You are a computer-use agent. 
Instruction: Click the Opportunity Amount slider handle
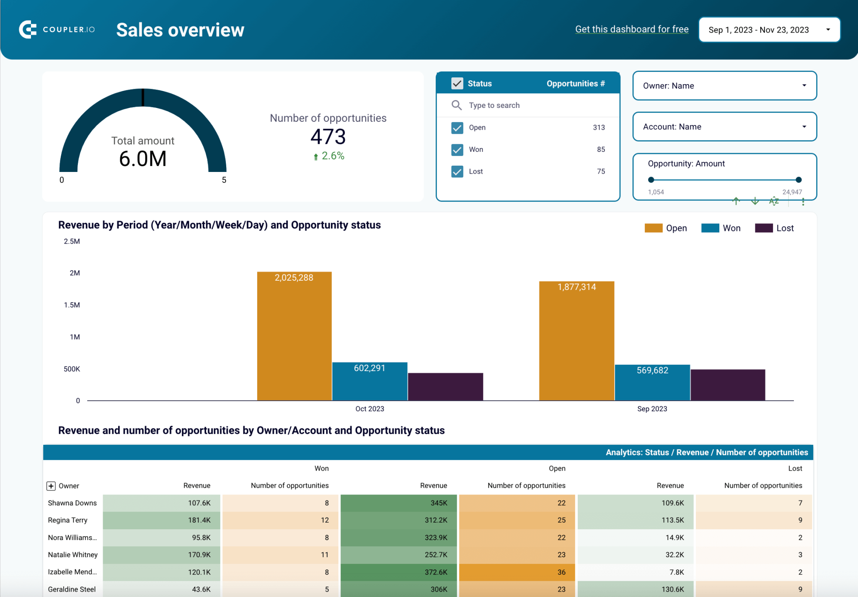click(x=651, y=179)
